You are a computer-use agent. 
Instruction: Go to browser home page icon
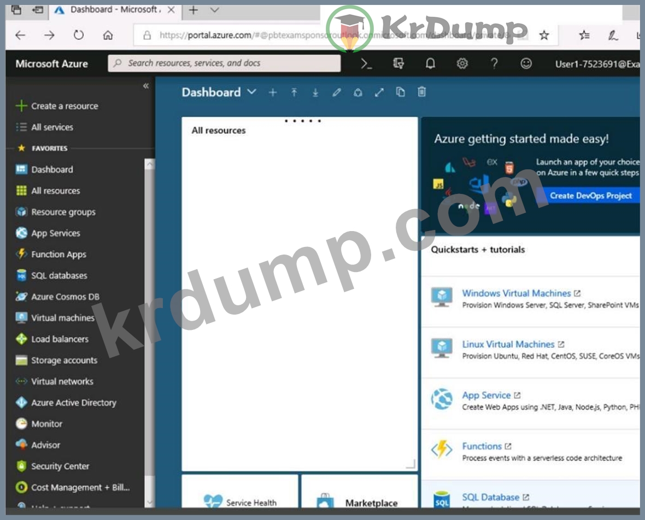[108, 36]
